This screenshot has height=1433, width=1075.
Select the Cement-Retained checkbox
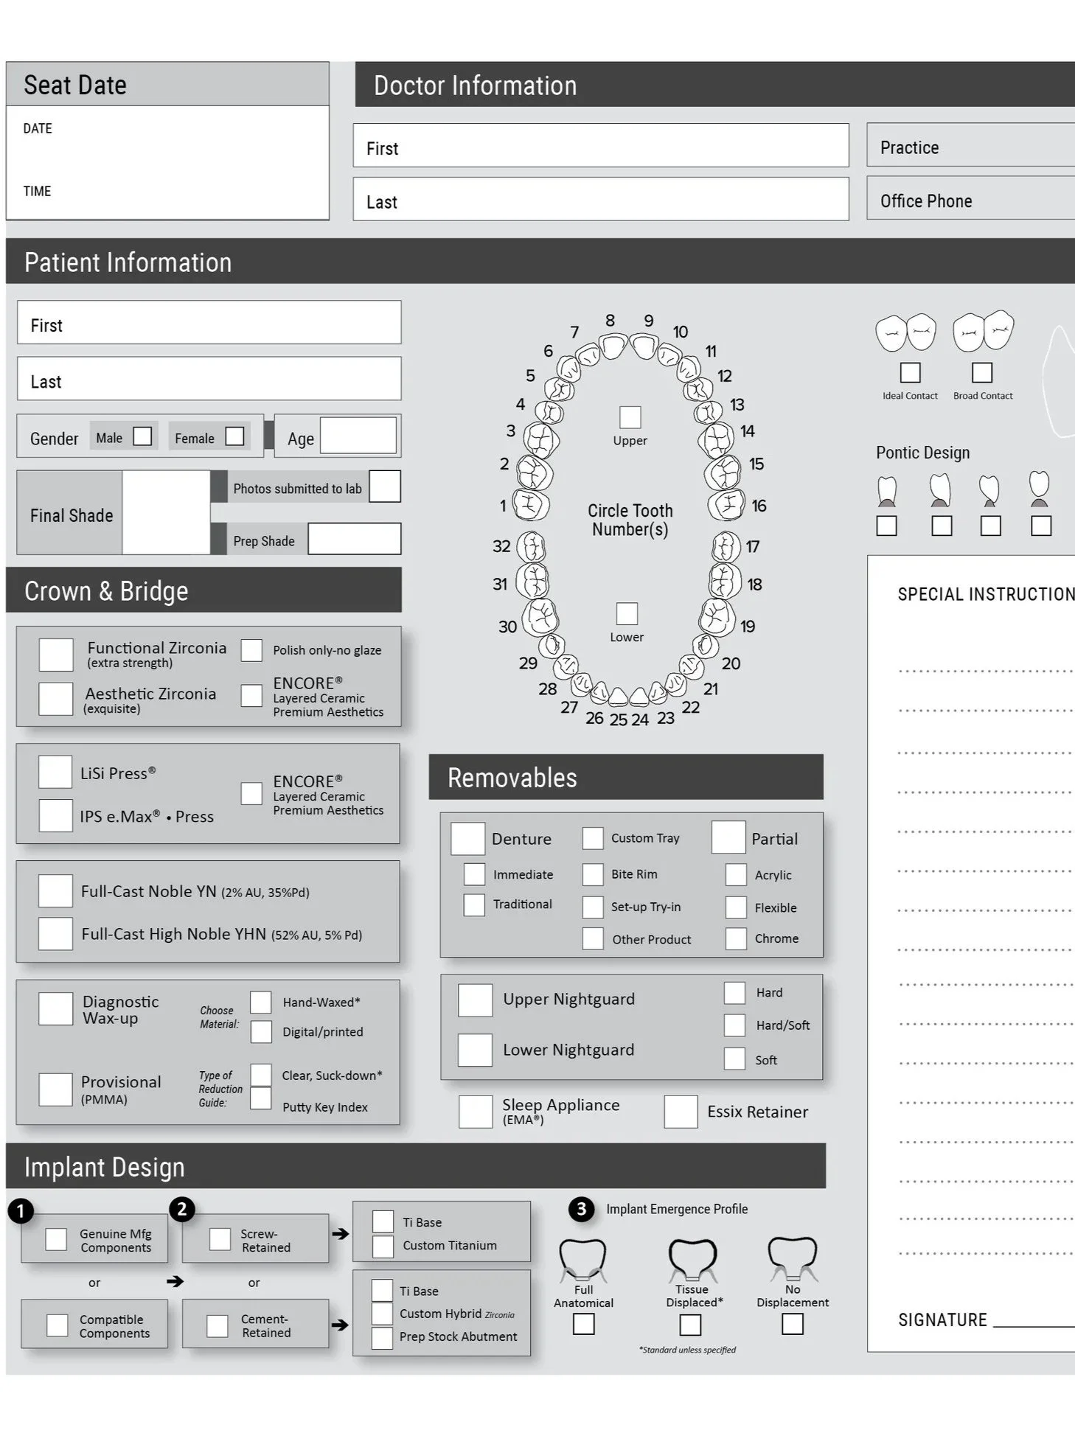[x=218, y=1325]
